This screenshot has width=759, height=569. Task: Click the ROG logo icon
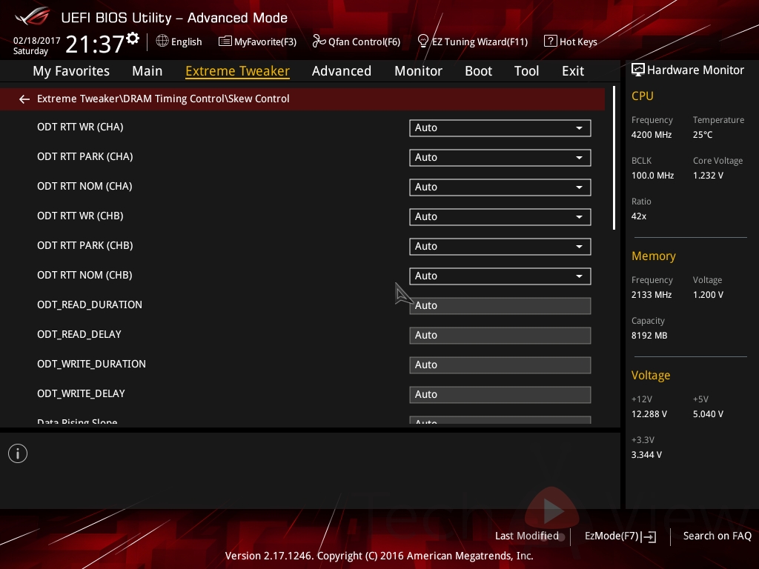(x=33, y=16)
